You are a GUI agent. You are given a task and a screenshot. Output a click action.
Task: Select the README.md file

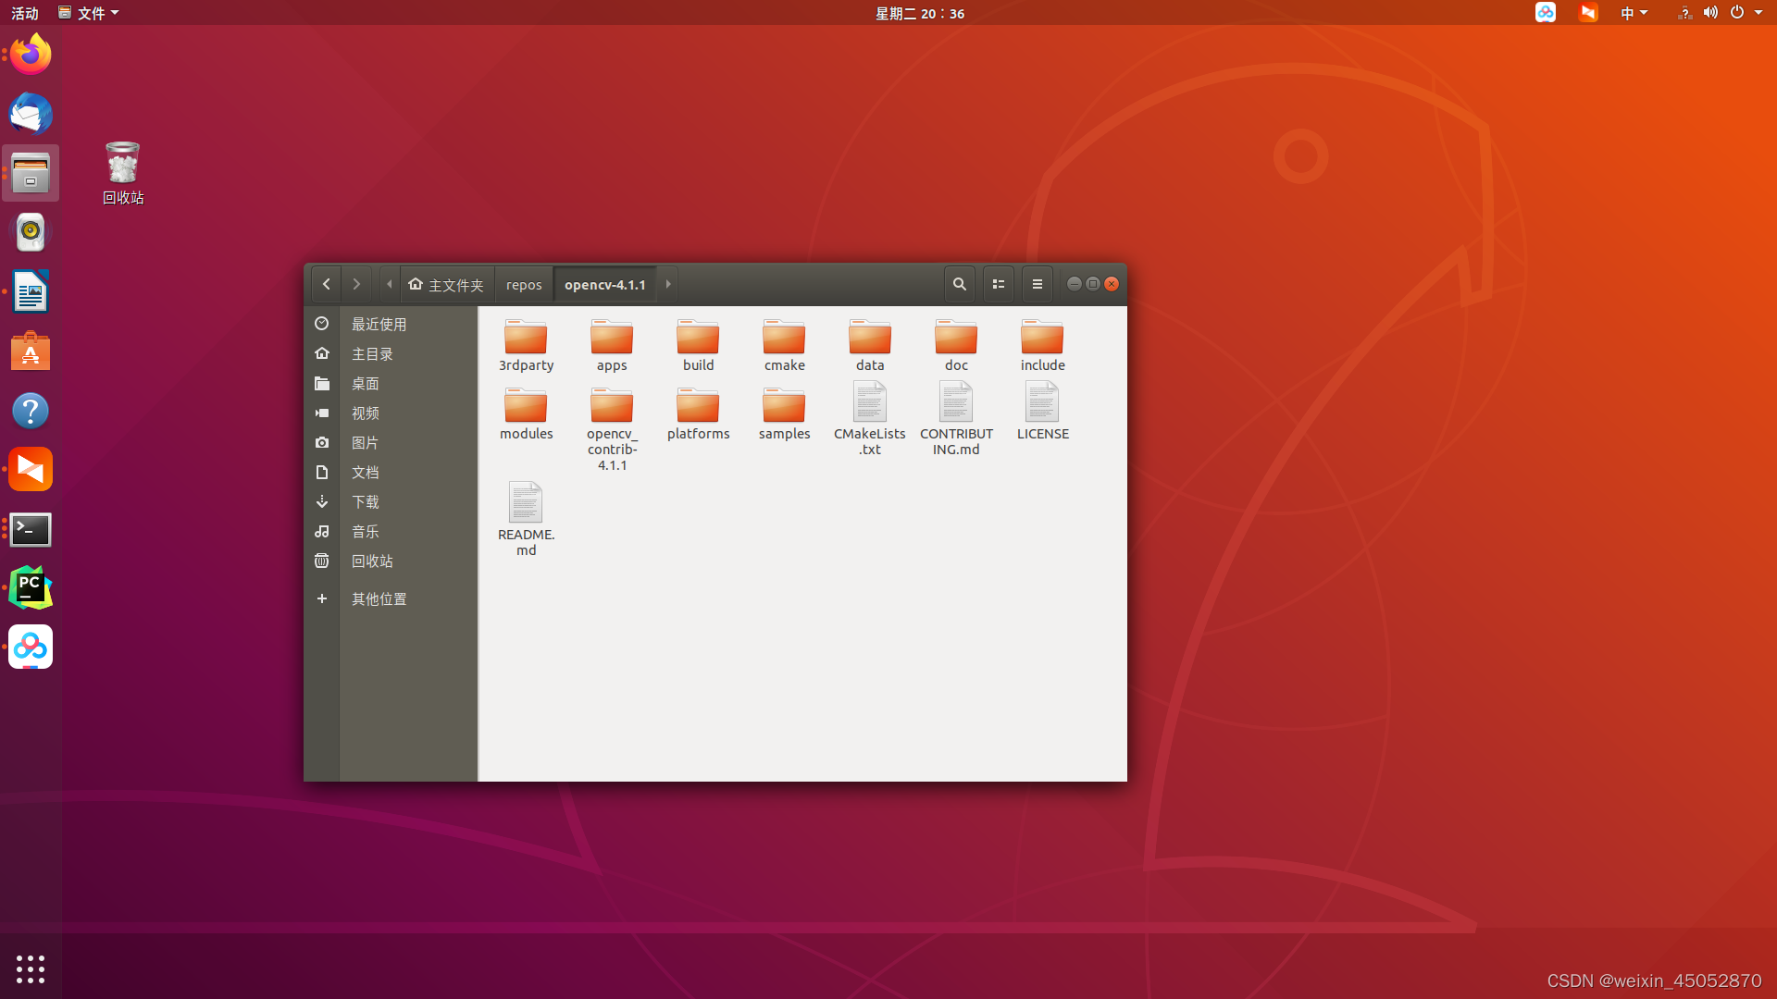tap(526, 519)
